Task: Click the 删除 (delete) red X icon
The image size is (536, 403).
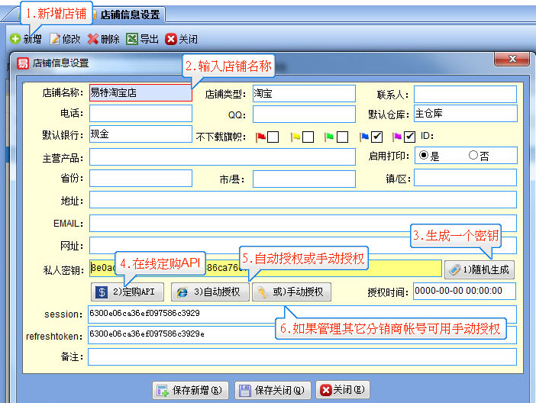Action: (92, 39)
